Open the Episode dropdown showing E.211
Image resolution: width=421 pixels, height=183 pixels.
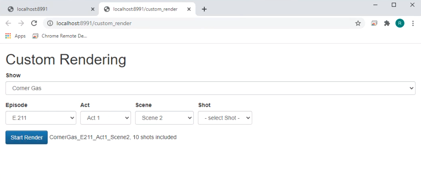41,118
